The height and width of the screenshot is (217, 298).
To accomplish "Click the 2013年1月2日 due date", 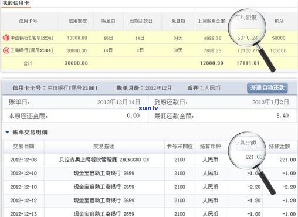I will 270,102.
